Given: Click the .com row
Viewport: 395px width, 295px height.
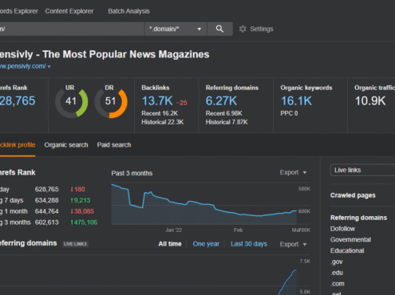Looking at the screenshot, I should coord(338,284).
